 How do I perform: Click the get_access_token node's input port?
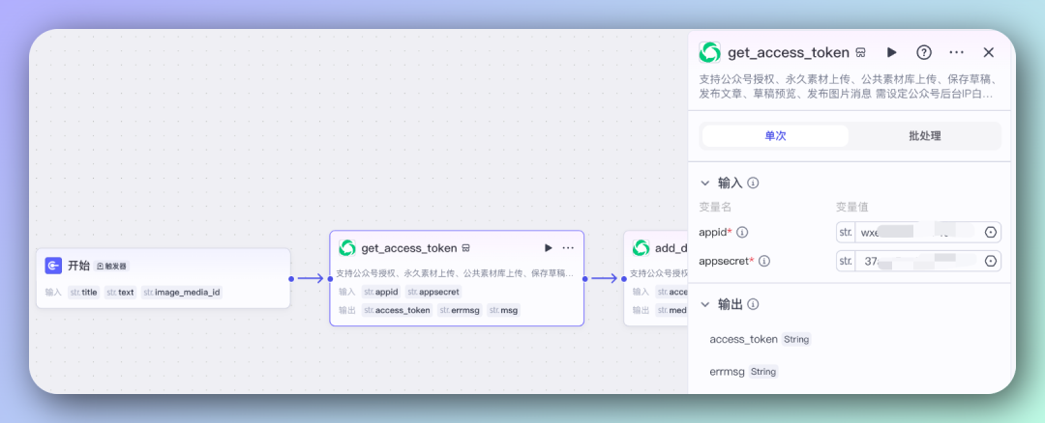tap(330, 279)
